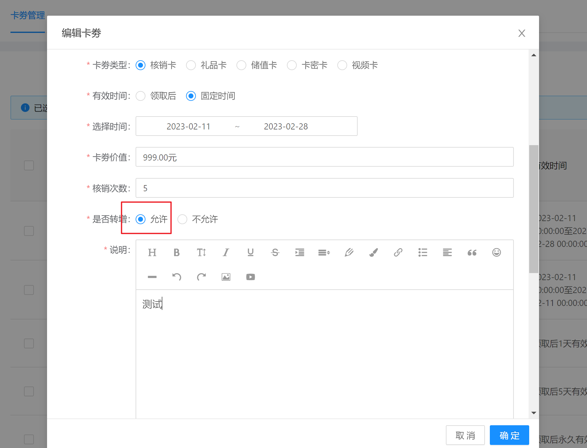Screen dimensions: 587x448
Task: Toggle bold formatting in the editor
Action: click(x=176, y=252)
